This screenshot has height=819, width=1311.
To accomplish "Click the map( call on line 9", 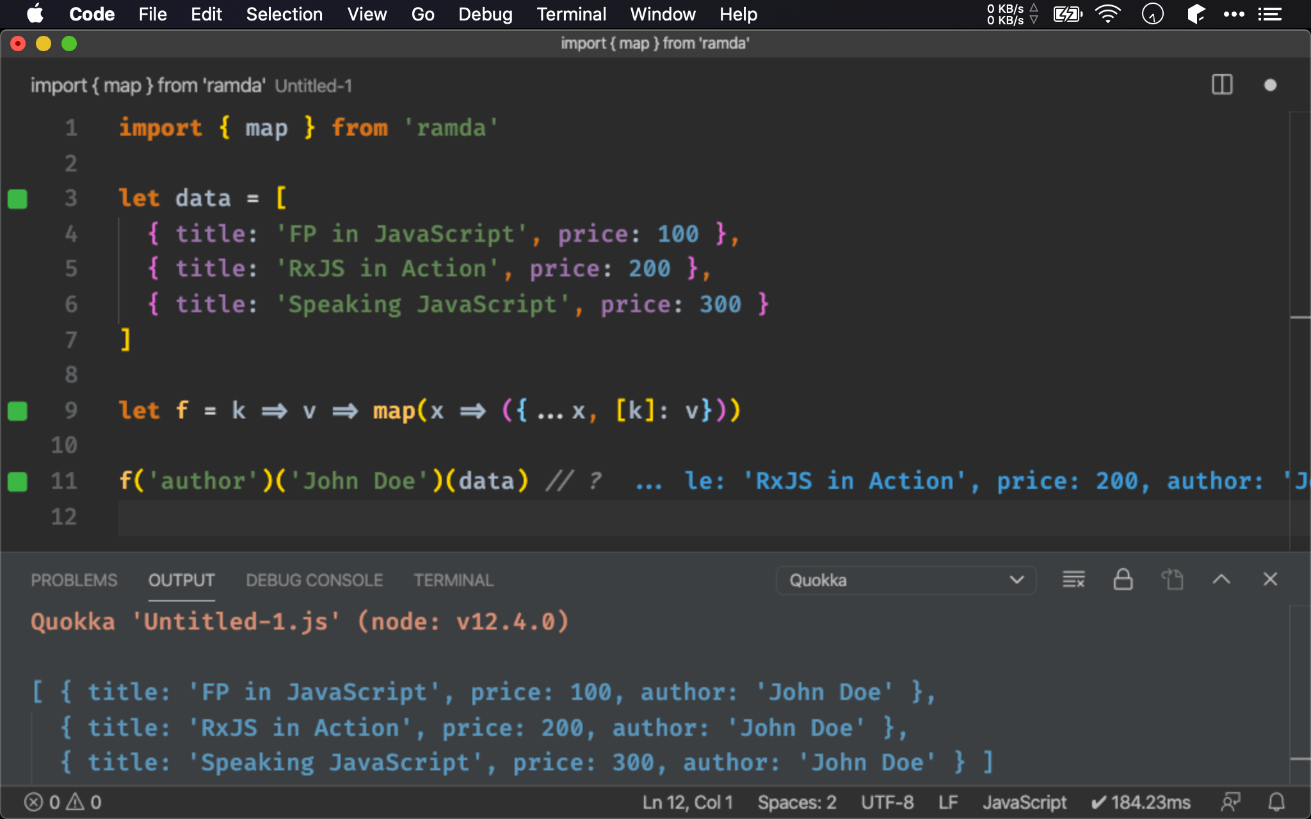I will point(400,410).
